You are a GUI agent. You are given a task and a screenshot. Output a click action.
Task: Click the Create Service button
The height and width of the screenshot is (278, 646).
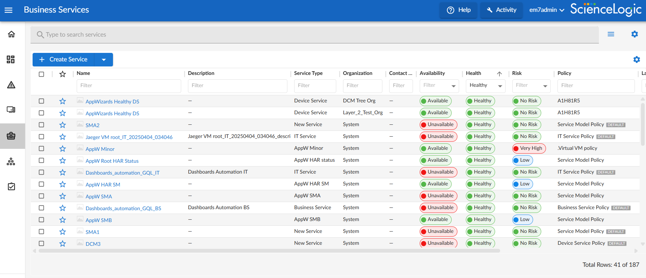pyautogui.click(x=63, y=60)
